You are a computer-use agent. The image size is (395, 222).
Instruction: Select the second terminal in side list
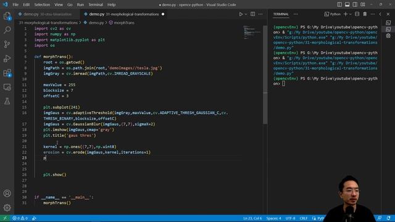(x=388, y=30)
